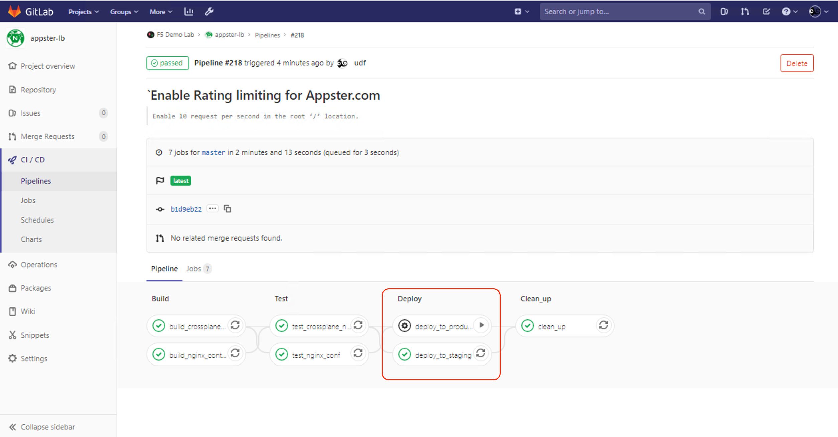Open the Projects dropdown menu
Image resolution: width=838 pixels, height=437 pixels.
(x=84, y=12)
